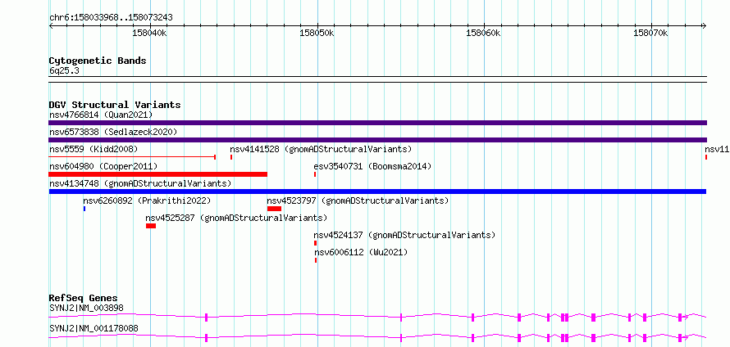Click the nsv4524137 (gnomADStructuralVariants) label
Viewport: 730px width, 347px height.
404,235
